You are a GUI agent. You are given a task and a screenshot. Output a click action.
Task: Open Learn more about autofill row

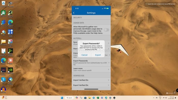point(91,70)
